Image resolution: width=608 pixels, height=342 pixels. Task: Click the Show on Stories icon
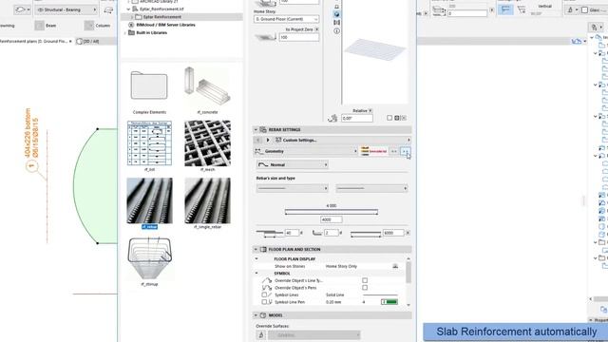coord(395,266)
